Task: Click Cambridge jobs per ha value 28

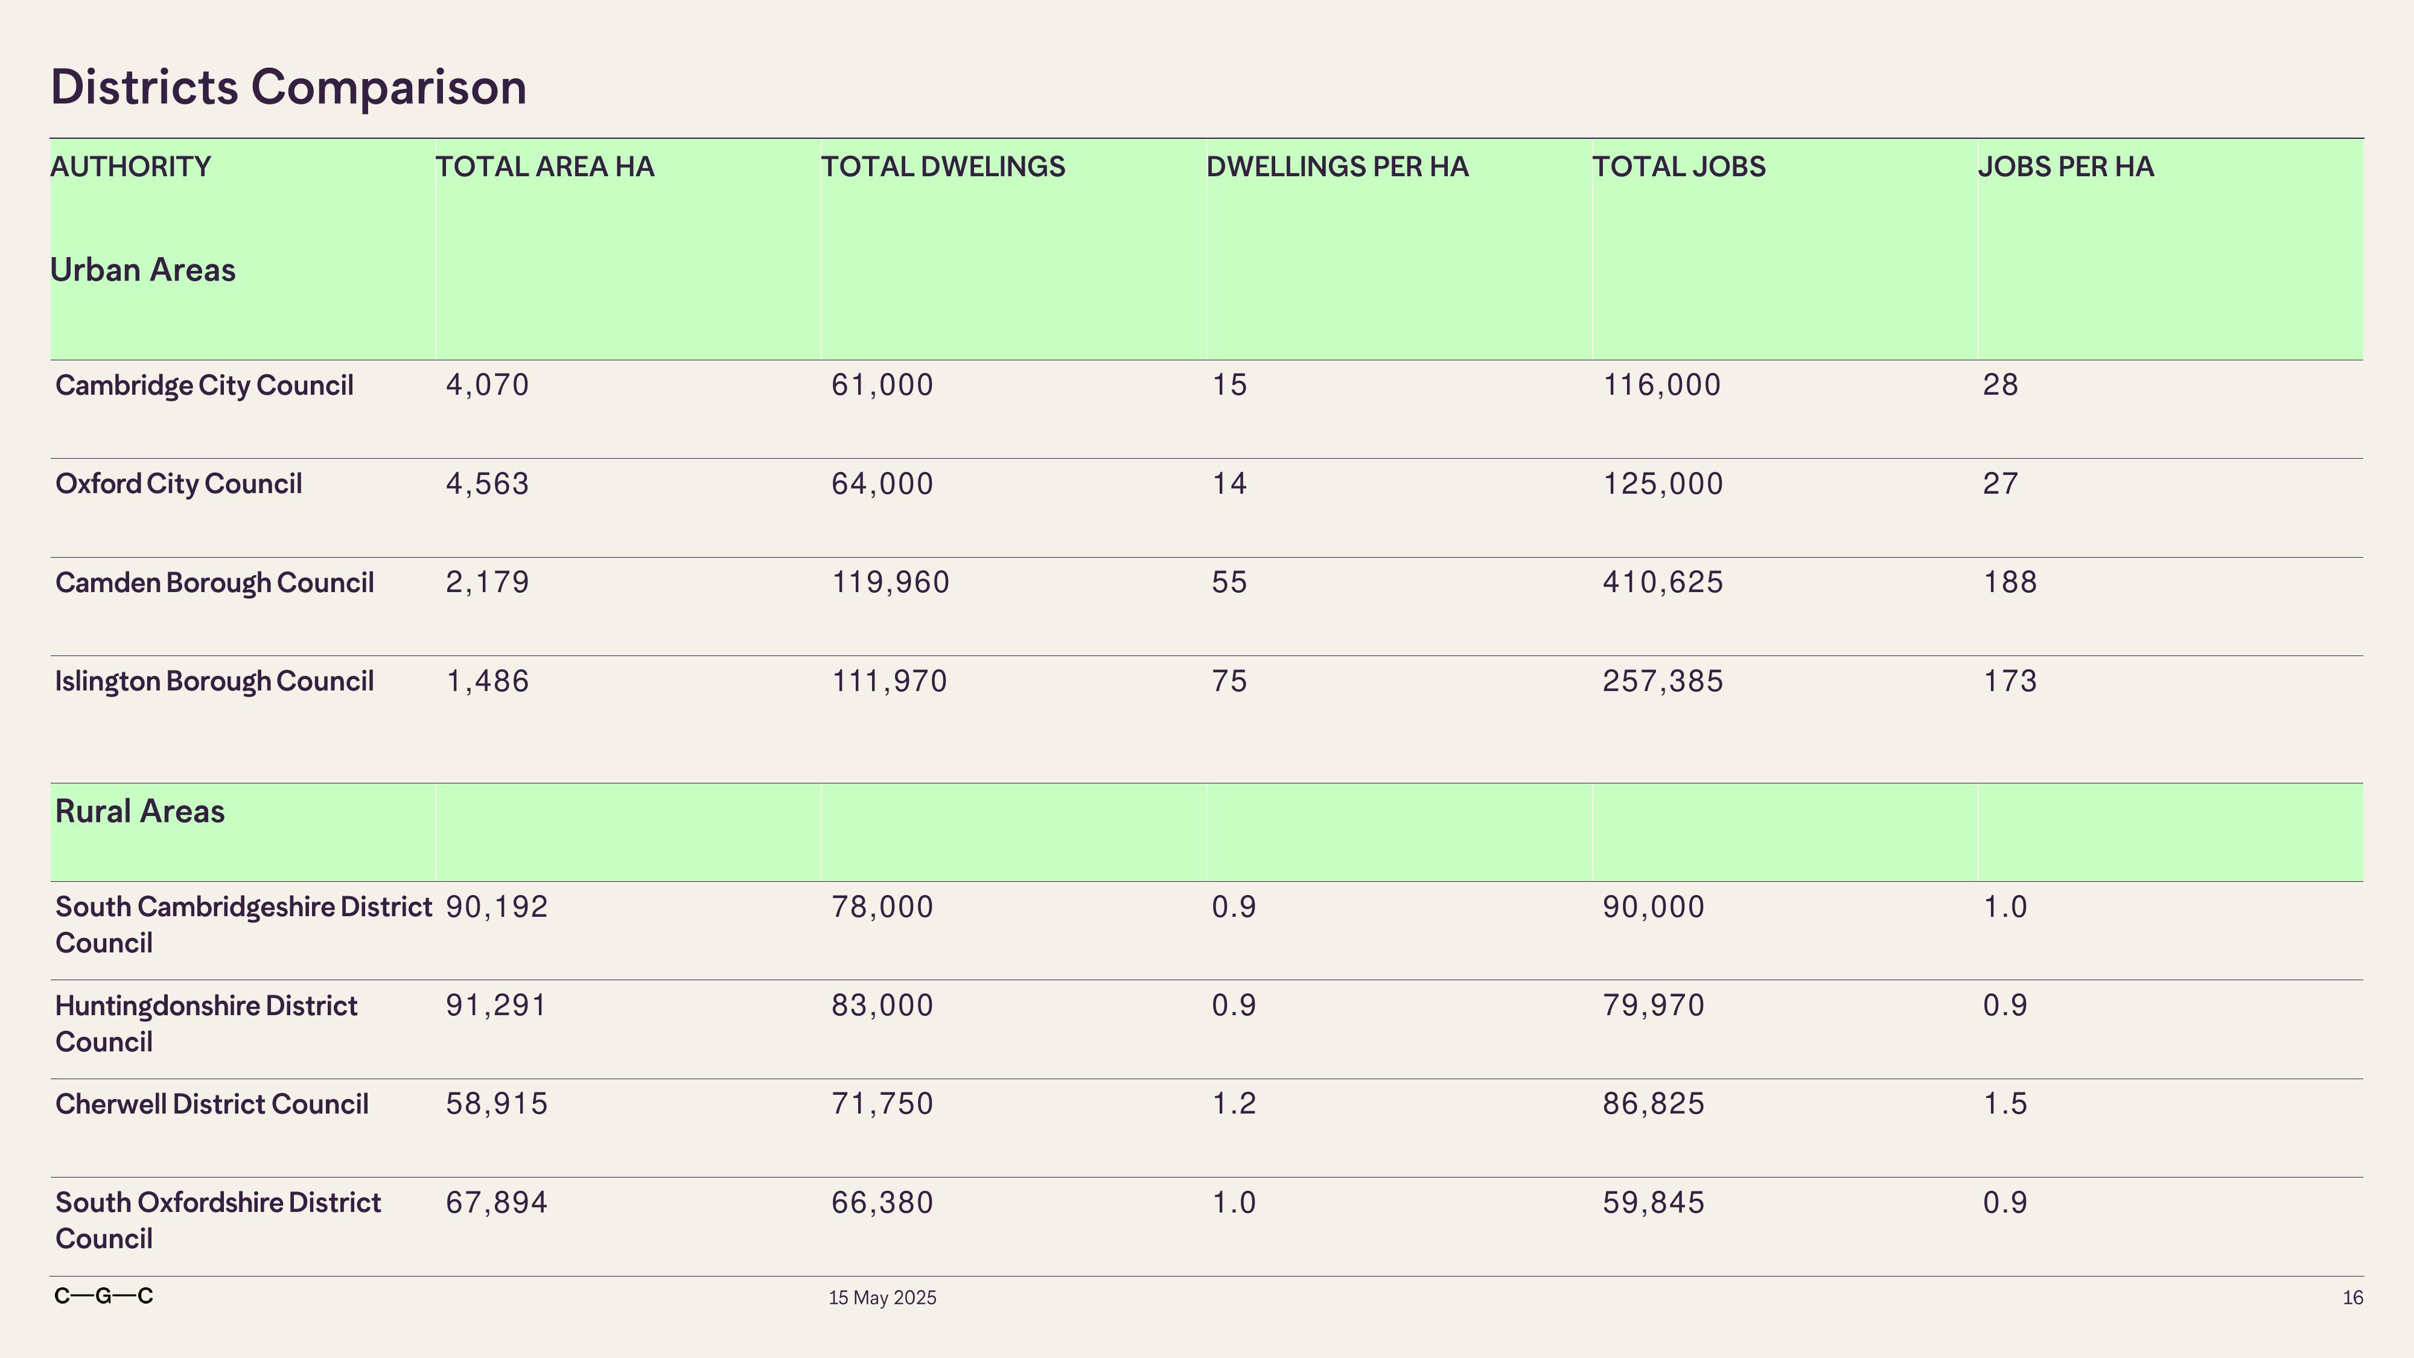Action: [x=2001, y=385]
